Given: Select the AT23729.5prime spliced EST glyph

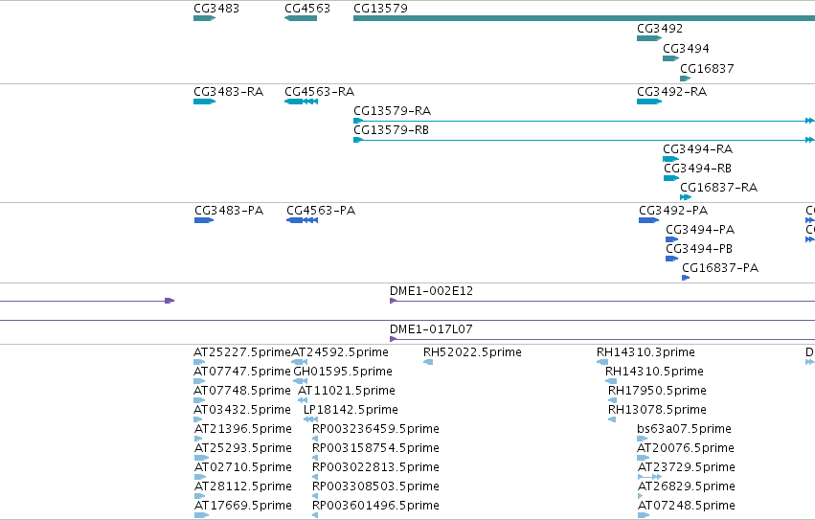Looking at the screenshot, I should point(649,476).
